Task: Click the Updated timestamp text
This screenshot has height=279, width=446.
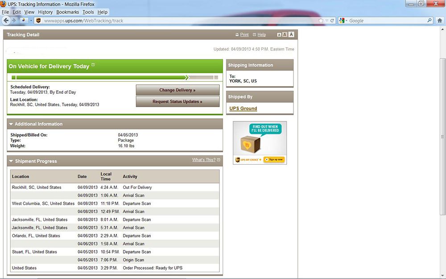Action: (254, 49)
